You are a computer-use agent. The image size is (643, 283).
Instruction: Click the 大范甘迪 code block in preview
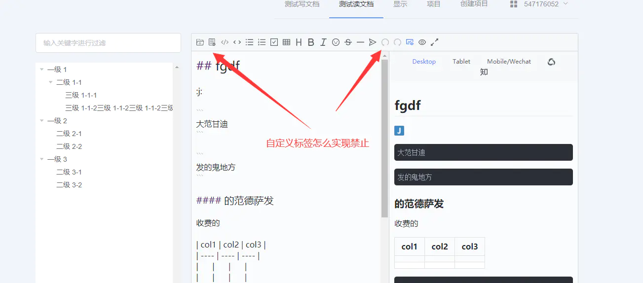point(484,152)
